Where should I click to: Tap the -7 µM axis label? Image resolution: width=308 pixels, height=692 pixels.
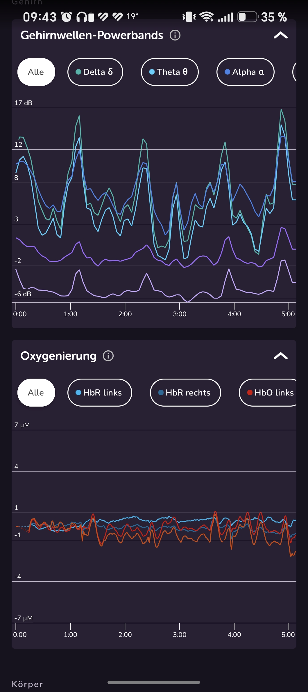(24, 618)
